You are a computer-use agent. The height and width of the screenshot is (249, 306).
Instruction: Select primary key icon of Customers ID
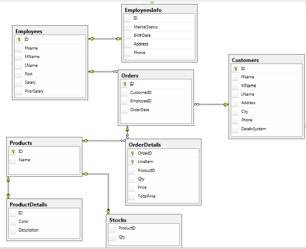pos(236,69)
